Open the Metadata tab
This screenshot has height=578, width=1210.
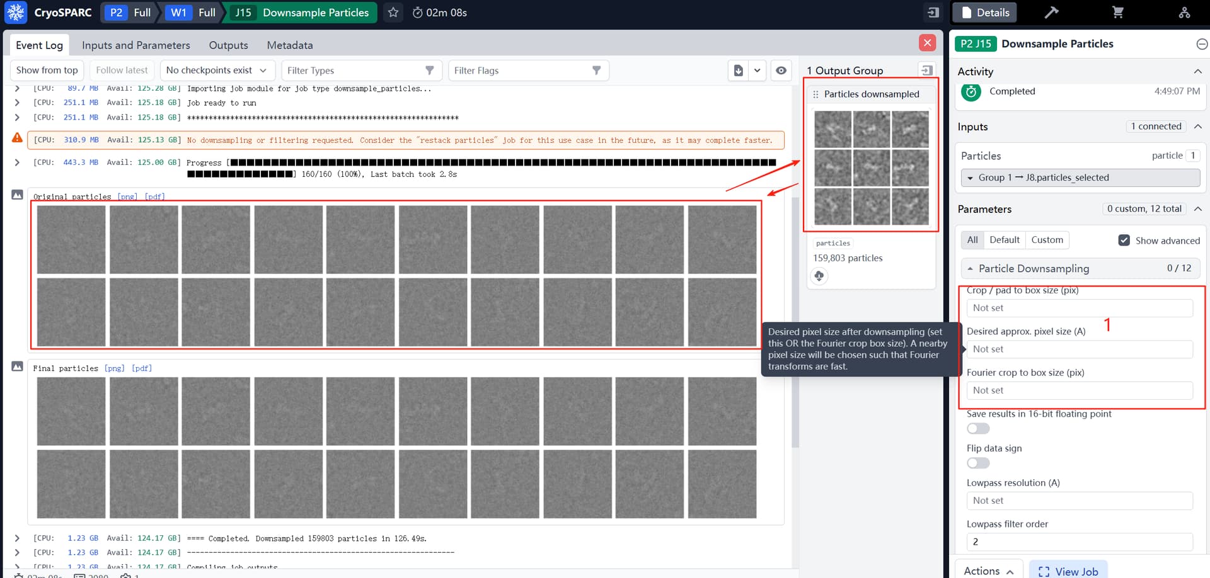pyautogui.click(x=289, y=45)
